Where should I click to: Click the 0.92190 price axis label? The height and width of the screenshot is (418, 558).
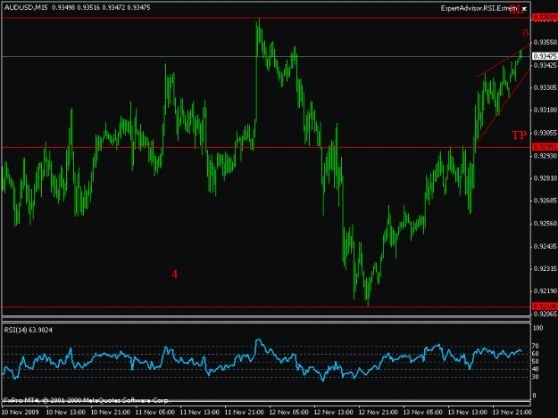tap(546, 291)
